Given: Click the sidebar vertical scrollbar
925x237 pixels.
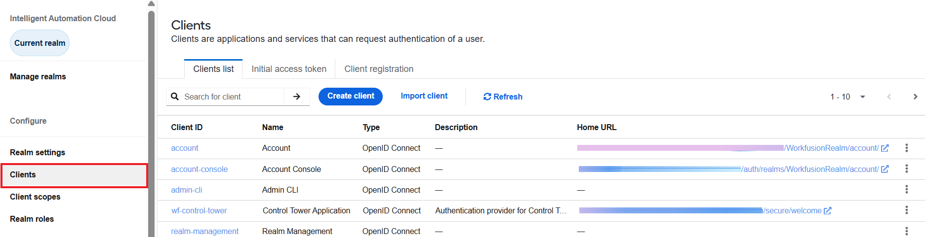Looking at the screenshot, I should pyautogui.click(x=151, y=123).
